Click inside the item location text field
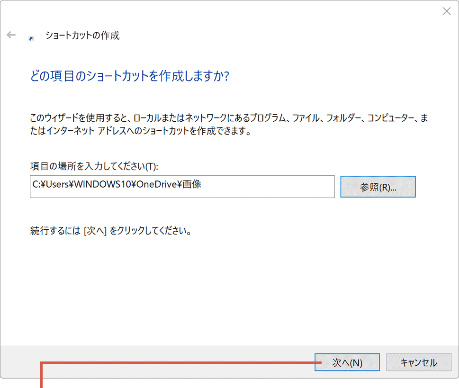 [x=182, y=186]
